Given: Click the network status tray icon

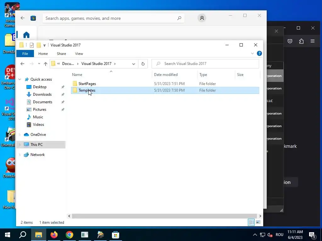Looking at the screenshot, I should (x=263, y=235).
